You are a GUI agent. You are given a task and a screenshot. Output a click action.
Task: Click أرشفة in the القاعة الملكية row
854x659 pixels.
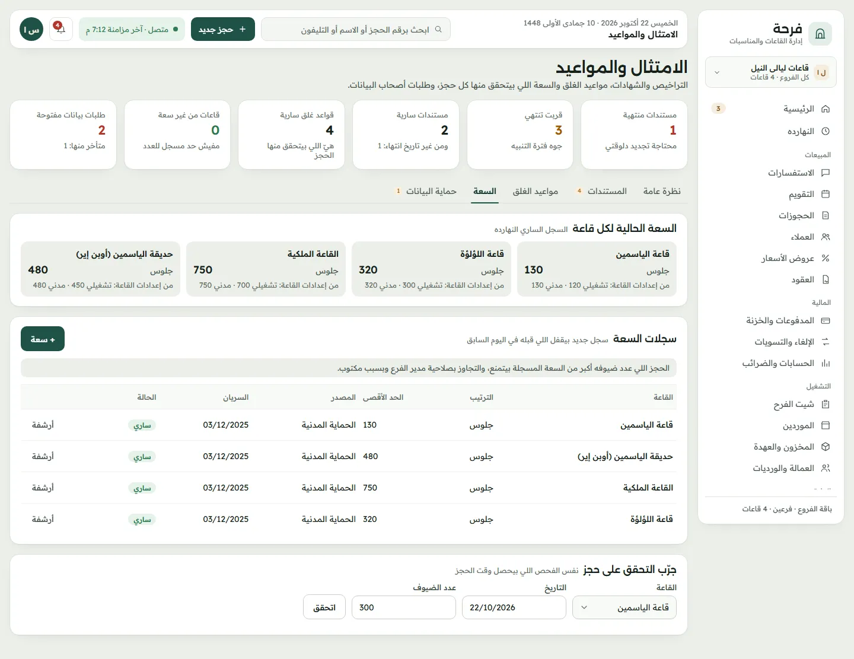point(43,488)
